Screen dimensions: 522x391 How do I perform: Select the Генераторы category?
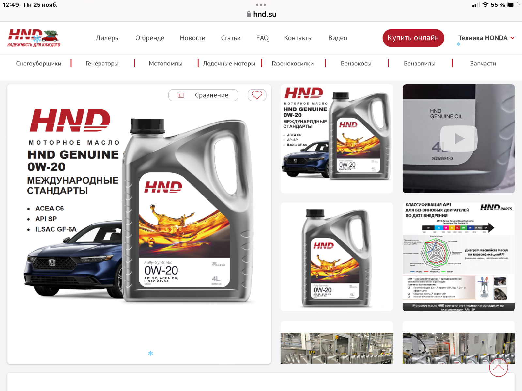pos(102,64)
